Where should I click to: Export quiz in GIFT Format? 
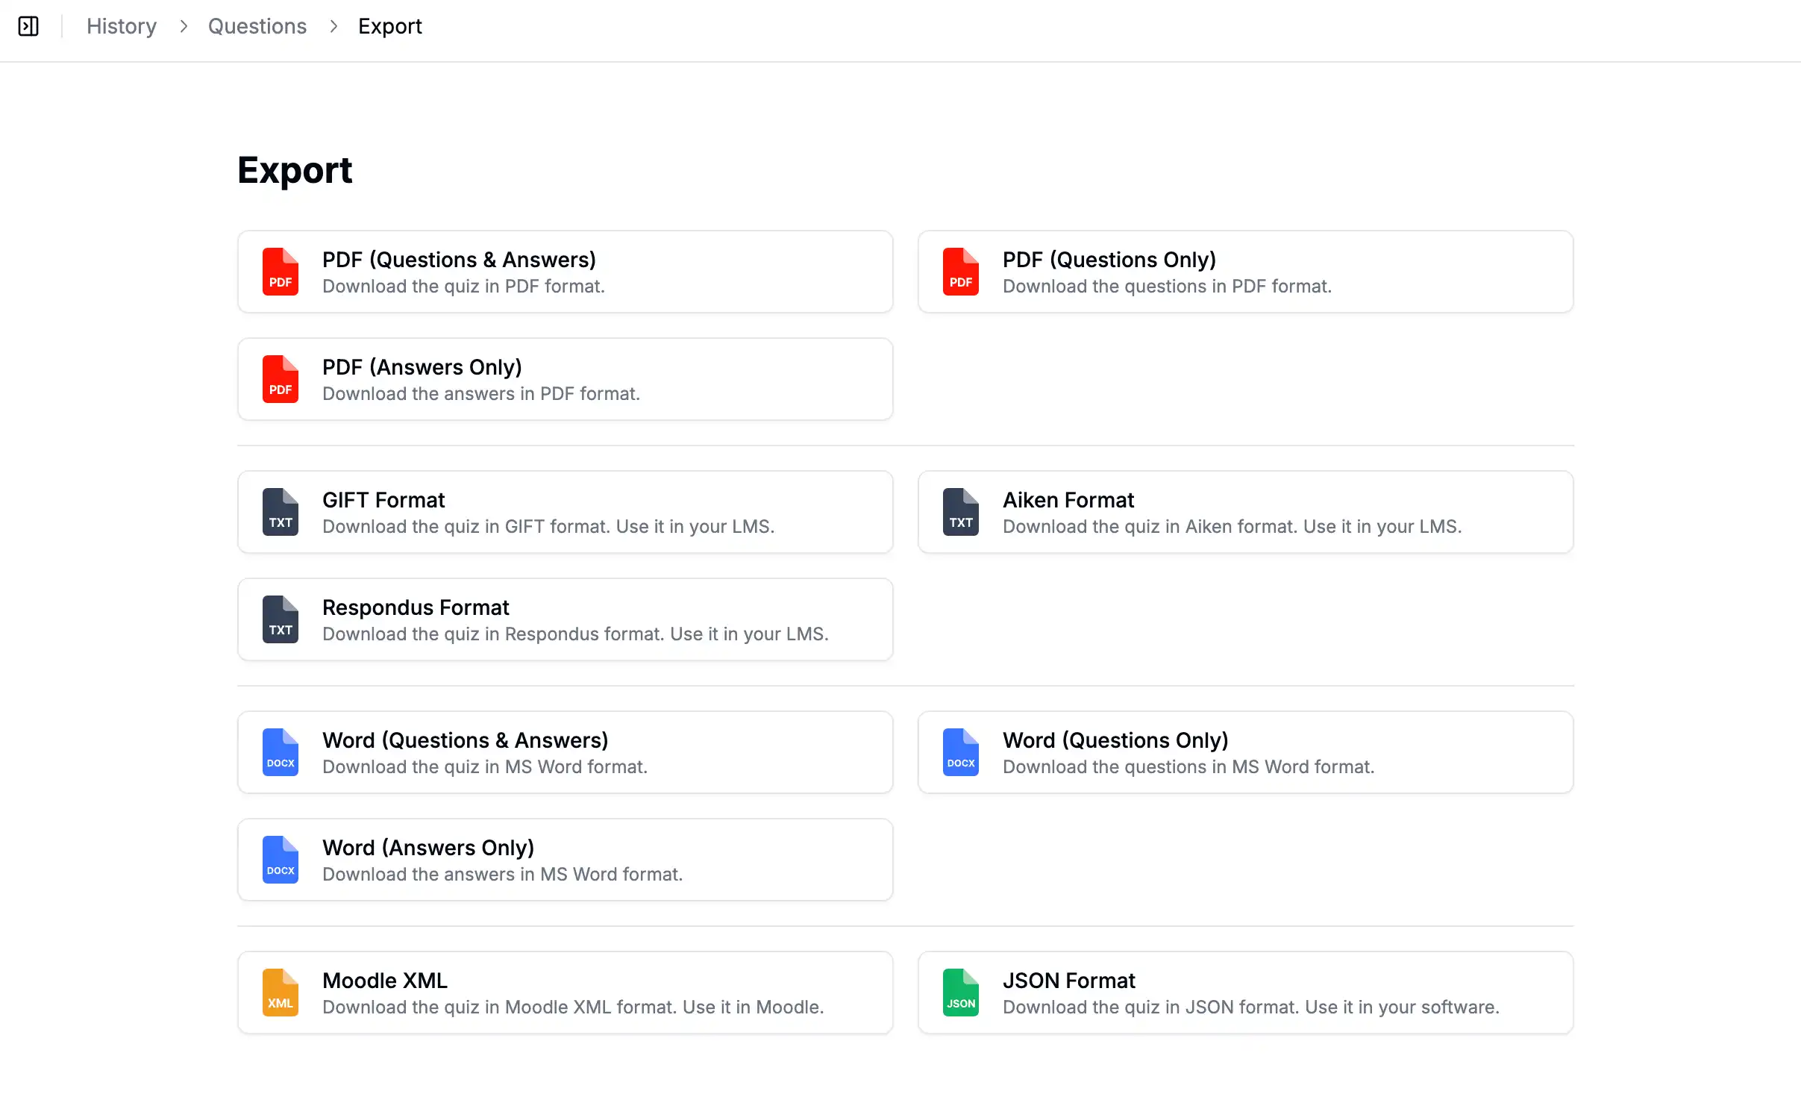[x=566, y=512]
